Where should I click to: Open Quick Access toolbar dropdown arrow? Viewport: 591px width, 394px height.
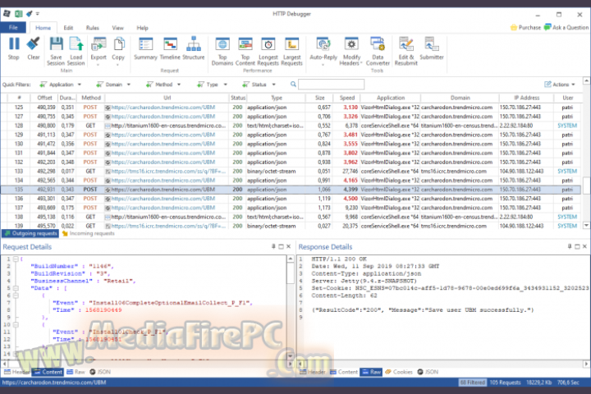(x=38, y=14)
